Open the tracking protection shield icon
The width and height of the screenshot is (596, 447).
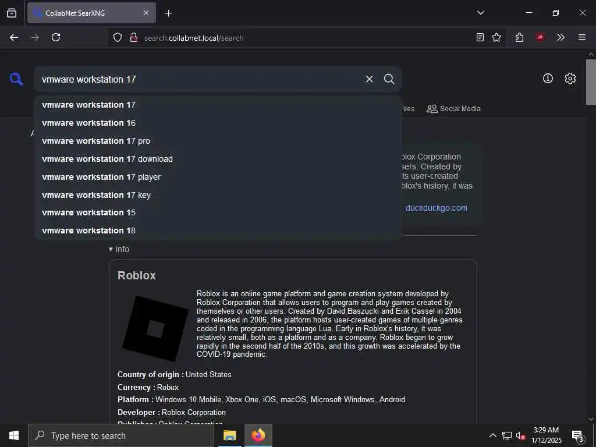pyautogui.click(x=118, y=37)
